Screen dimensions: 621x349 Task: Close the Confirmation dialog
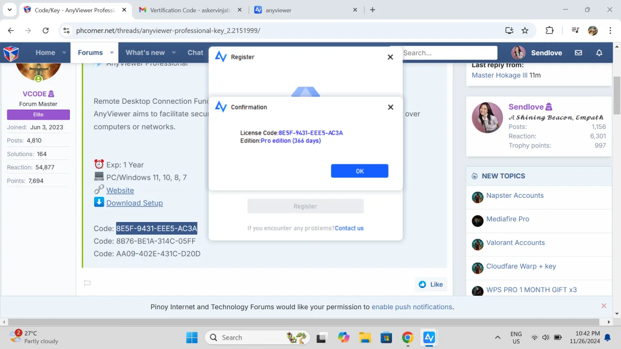391,107
